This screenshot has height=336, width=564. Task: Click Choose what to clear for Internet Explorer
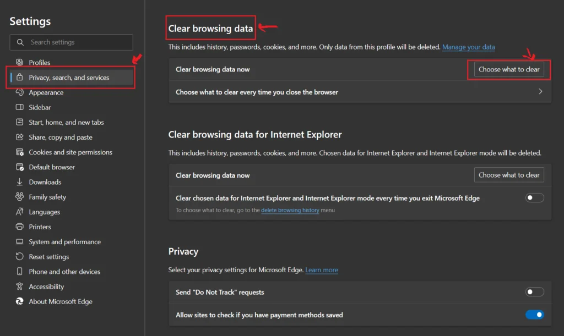(509, 175)
